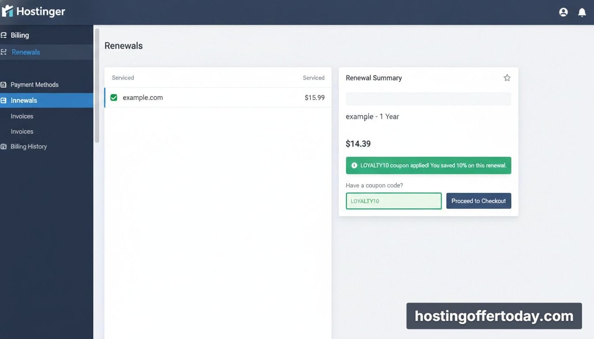Click the $15.99 price in the list
594x339 pixels.
pos(315,98)
